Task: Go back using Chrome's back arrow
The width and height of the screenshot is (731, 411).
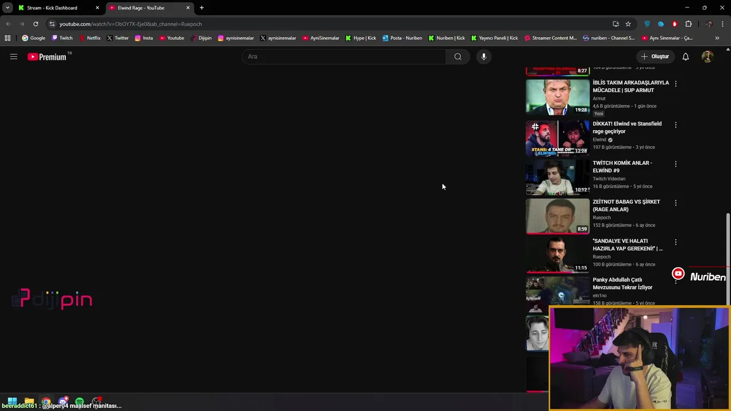Action: [x=8, y=24]
